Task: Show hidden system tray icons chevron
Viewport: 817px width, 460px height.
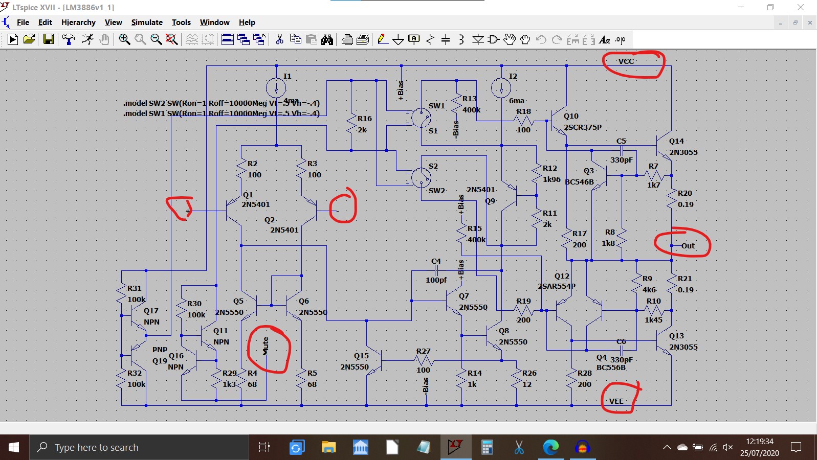Action: point(667,448)
